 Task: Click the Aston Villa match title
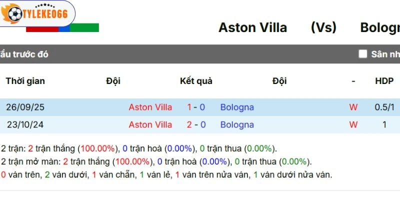[x=252, y=27]
